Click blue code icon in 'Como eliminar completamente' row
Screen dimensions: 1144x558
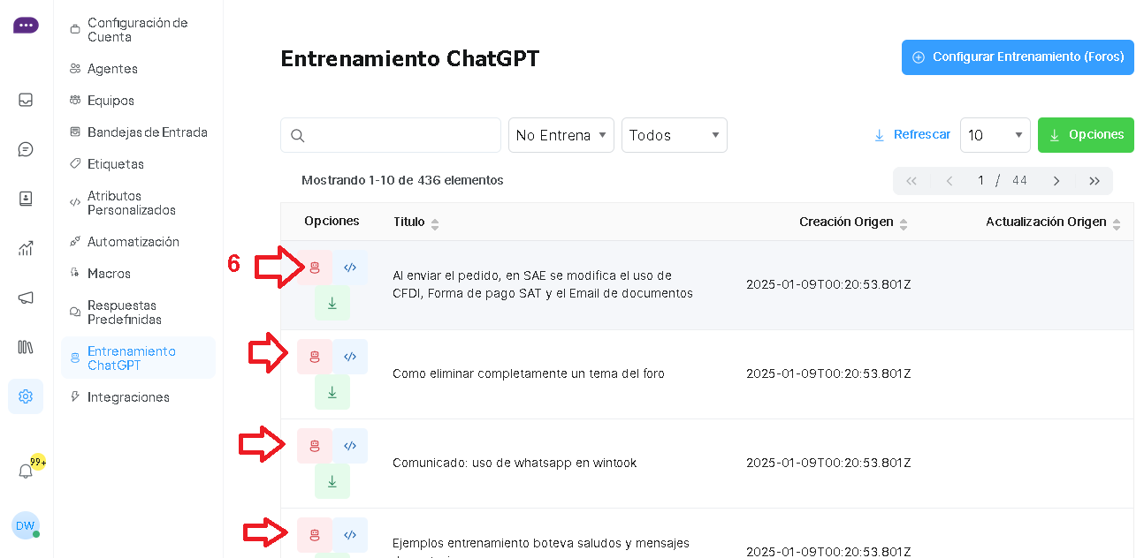tap(350, 357)
